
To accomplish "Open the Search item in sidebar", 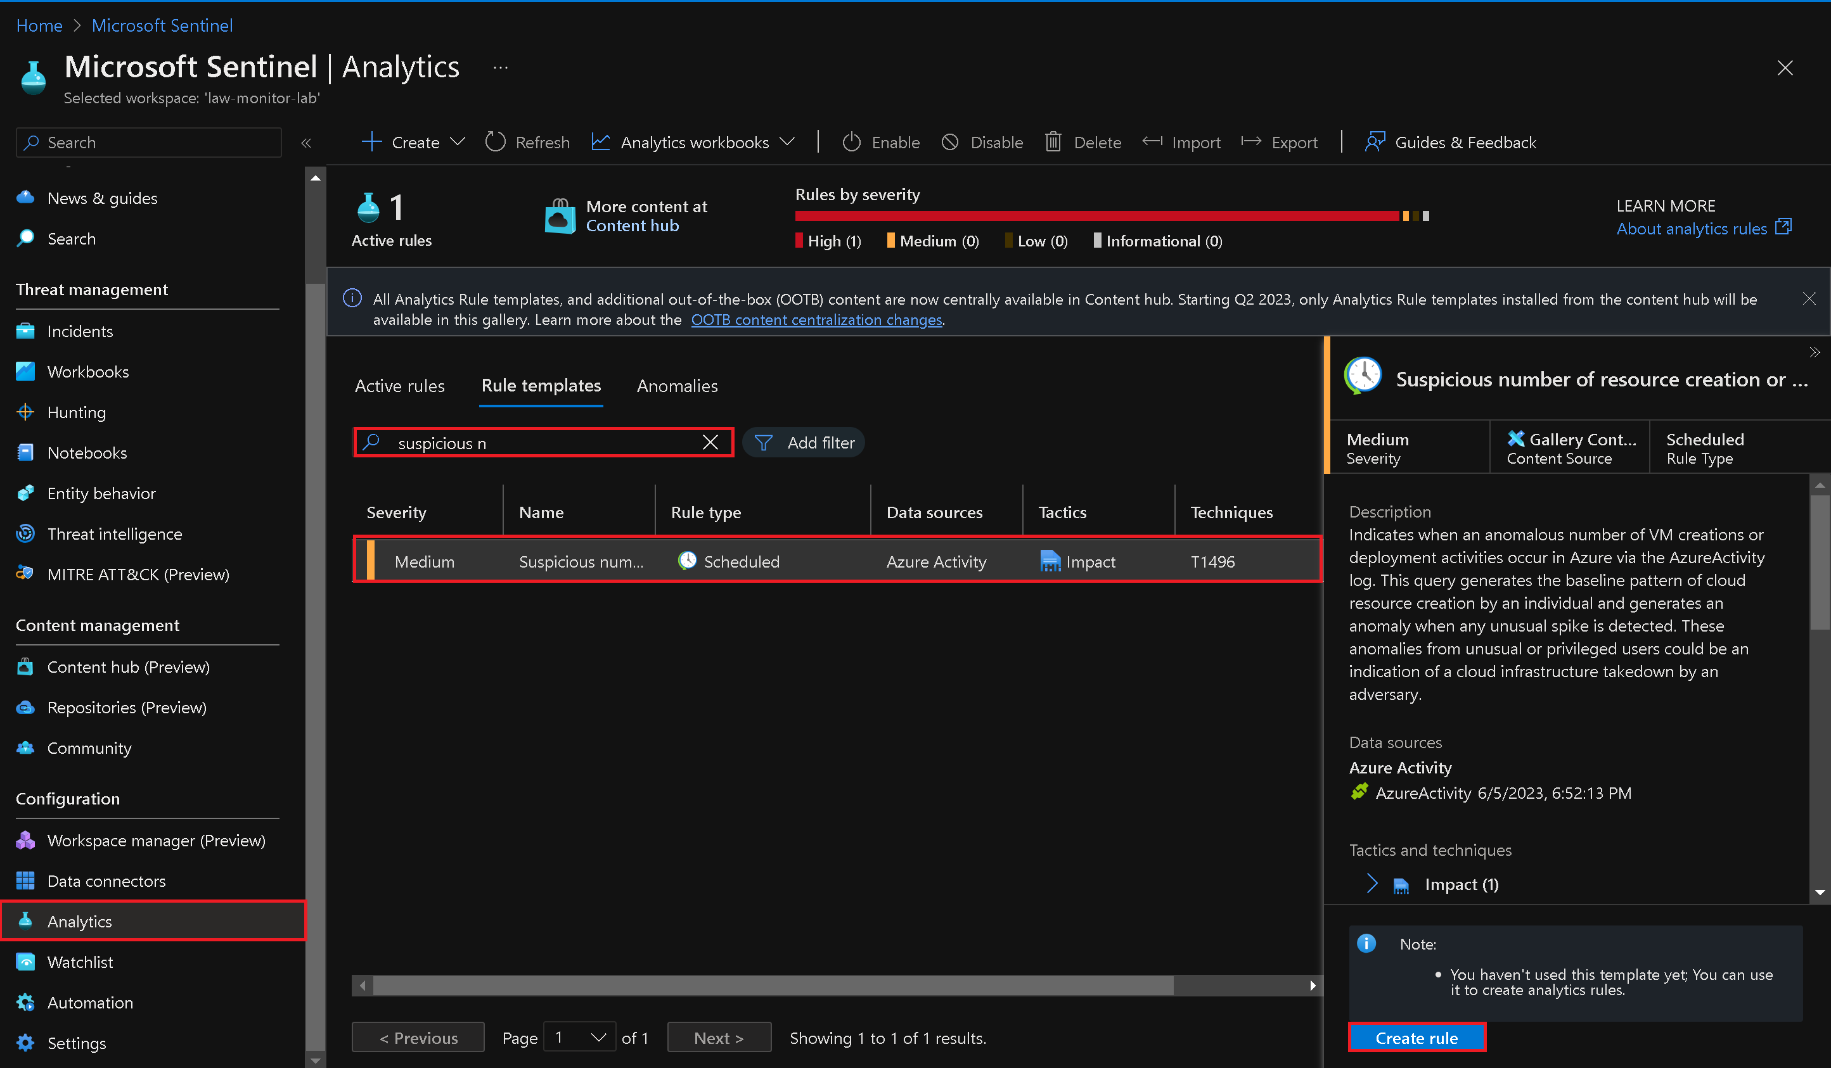I will point(71,239).
